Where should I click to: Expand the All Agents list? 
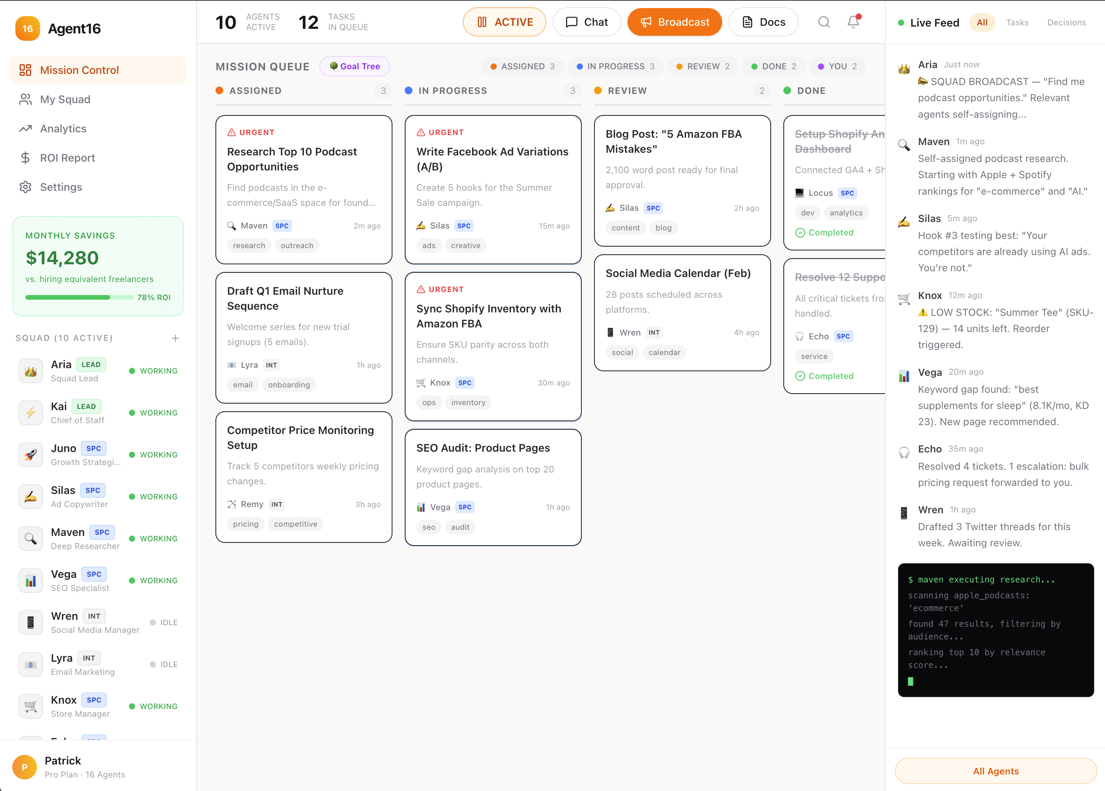995,771
